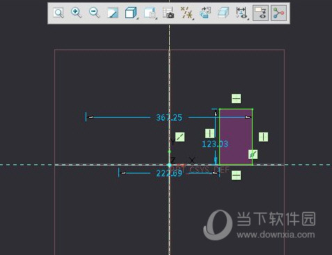
Task: Open the Sketcher dimension display filters dropdown
Action: 242,13
